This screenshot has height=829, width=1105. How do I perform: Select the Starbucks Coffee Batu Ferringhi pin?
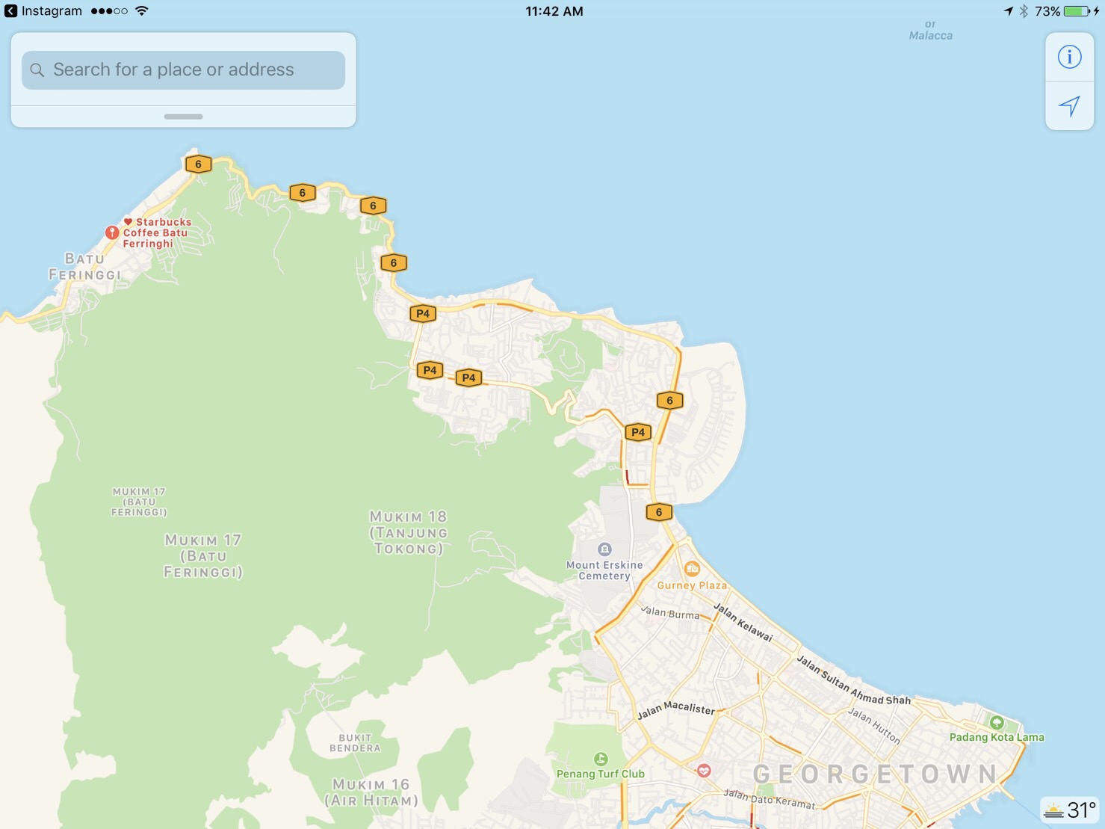[x=112, y=232]
